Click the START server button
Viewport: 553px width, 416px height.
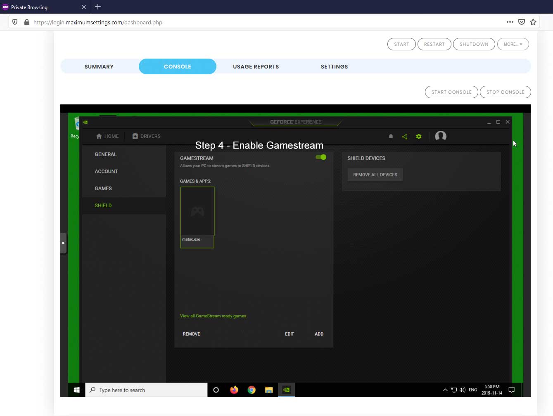pyautogui.click(x=401, y=44)
